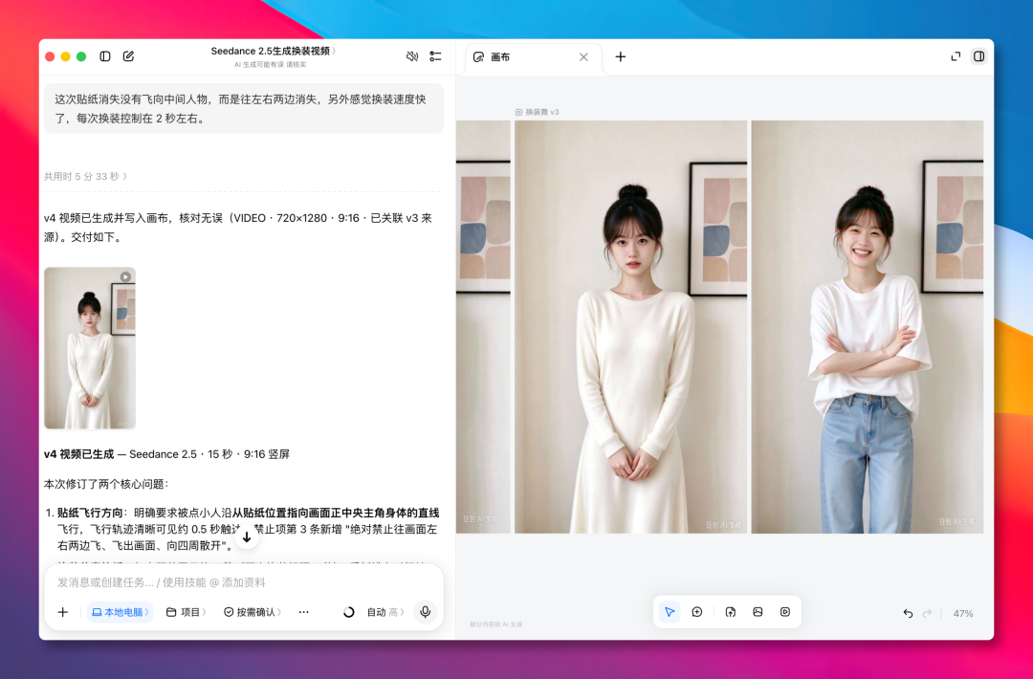The image size is (1033, 679).
Task: Start a new chat with compose icon
Action: coord(128,56)
